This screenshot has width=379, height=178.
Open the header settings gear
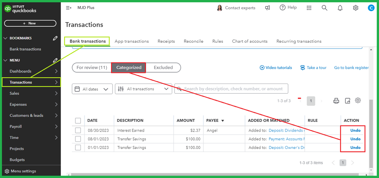pos(355,8)
